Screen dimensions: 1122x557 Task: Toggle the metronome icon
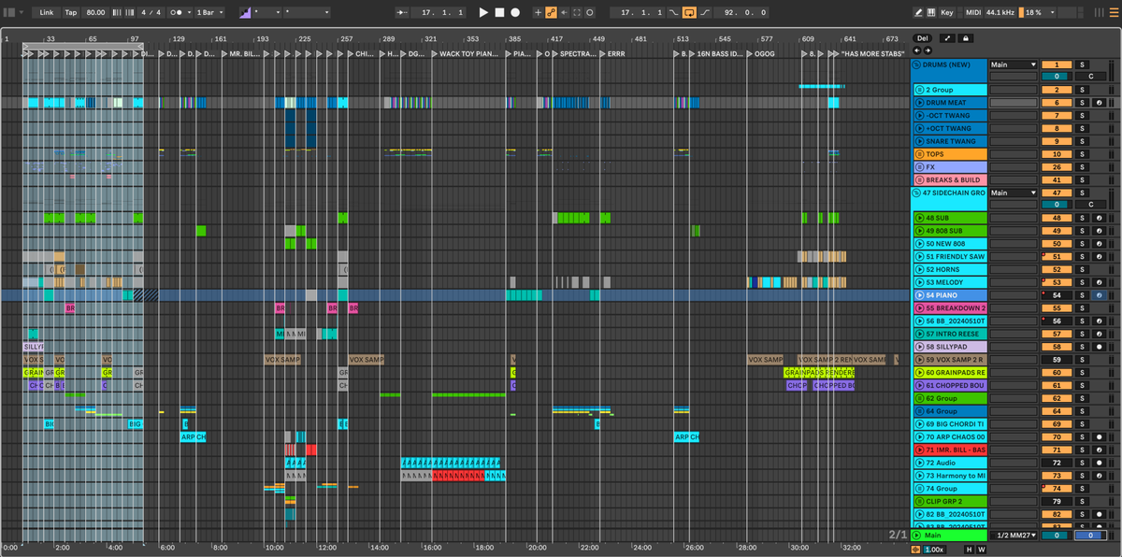tap(178, 13)
